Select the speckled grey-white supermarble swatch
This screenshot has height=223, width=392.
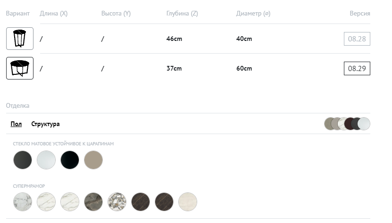coord(117,201)
